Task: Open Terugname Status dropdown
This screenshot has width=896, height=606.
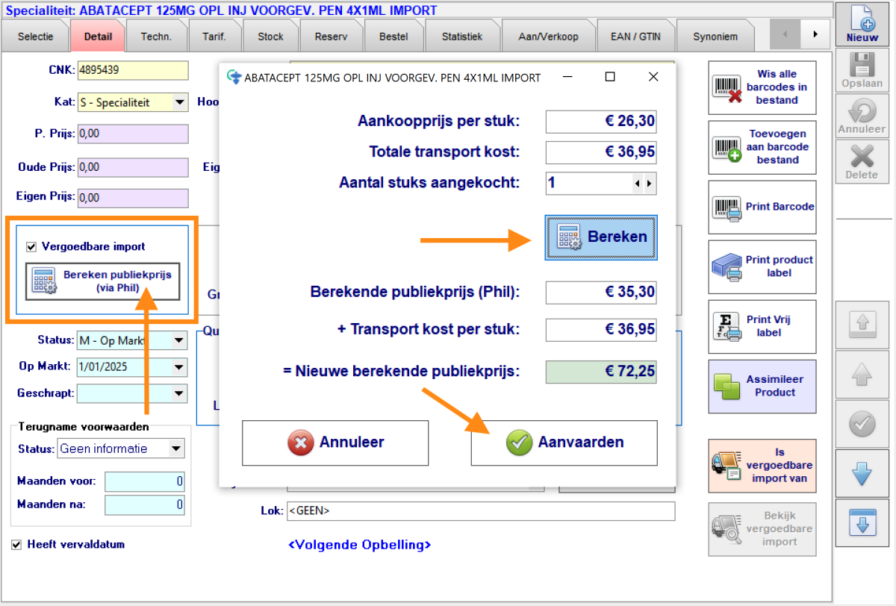Action: [177, 449]
